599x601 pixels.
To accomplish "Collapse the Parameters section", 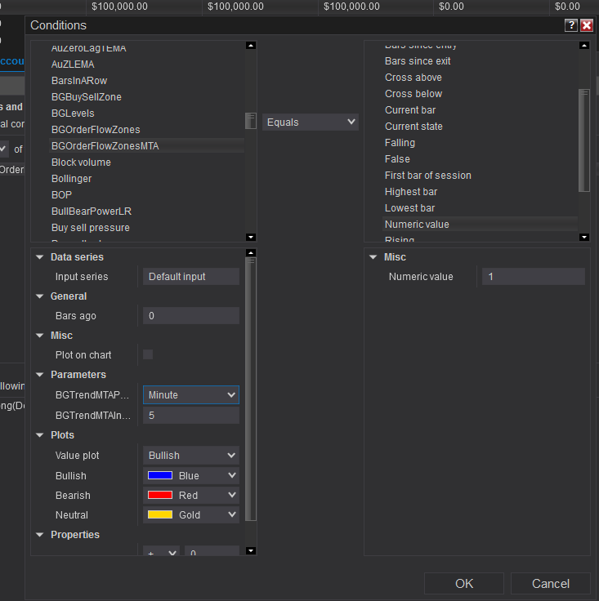I will pos(39,375).
